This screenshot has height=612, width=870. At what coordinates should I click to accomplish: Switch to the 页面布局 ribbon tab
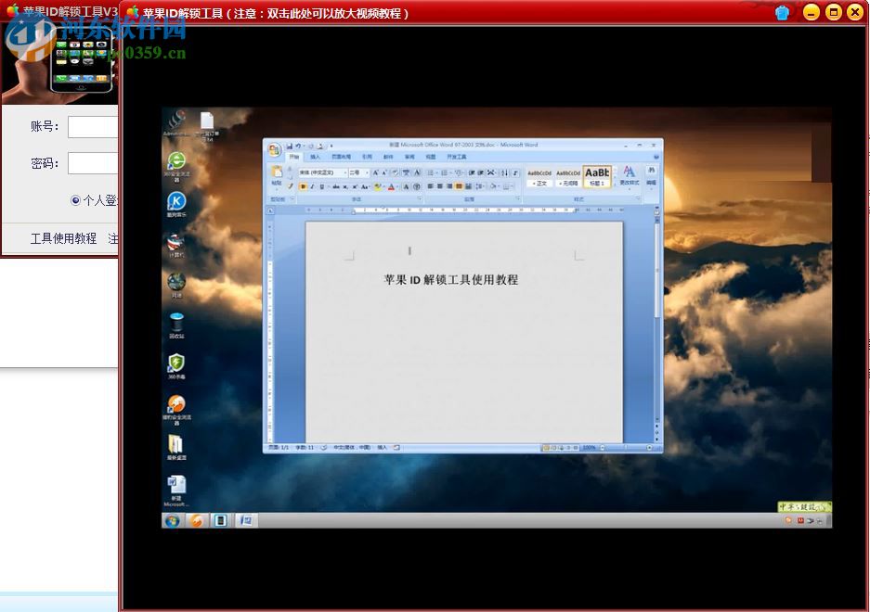tap(342, 157)
